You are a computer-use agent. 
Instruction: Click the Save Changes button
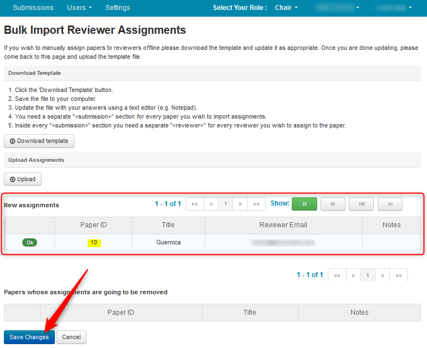29,337
